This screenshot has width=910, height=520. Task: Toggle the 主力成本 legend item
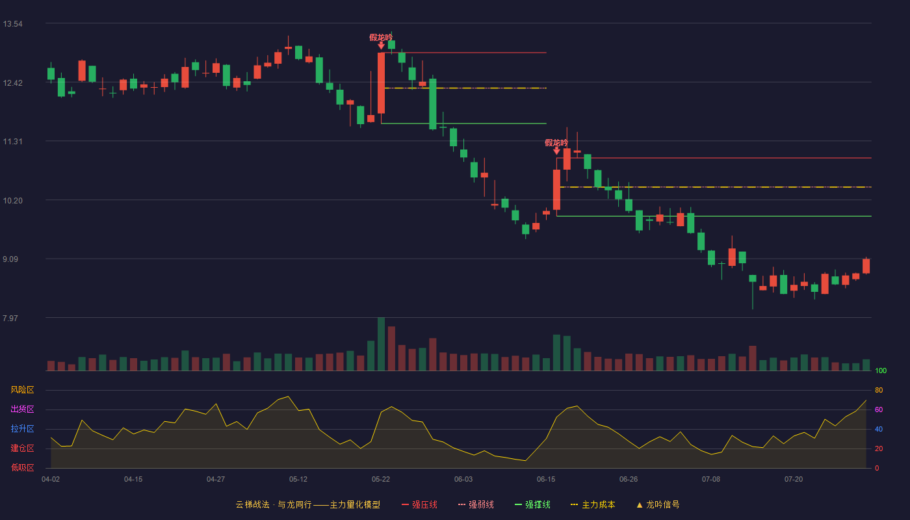593,504
